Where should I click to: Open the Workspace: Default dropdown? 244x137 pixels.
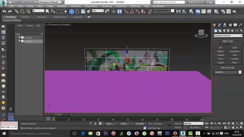pyautogui.click(x=50, y=2)
